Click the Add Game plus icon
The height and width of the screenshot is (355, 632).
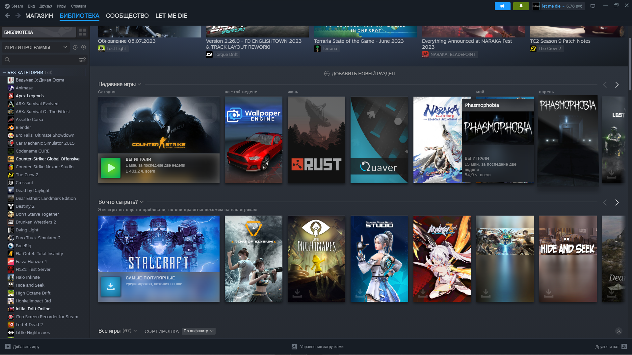8,346
